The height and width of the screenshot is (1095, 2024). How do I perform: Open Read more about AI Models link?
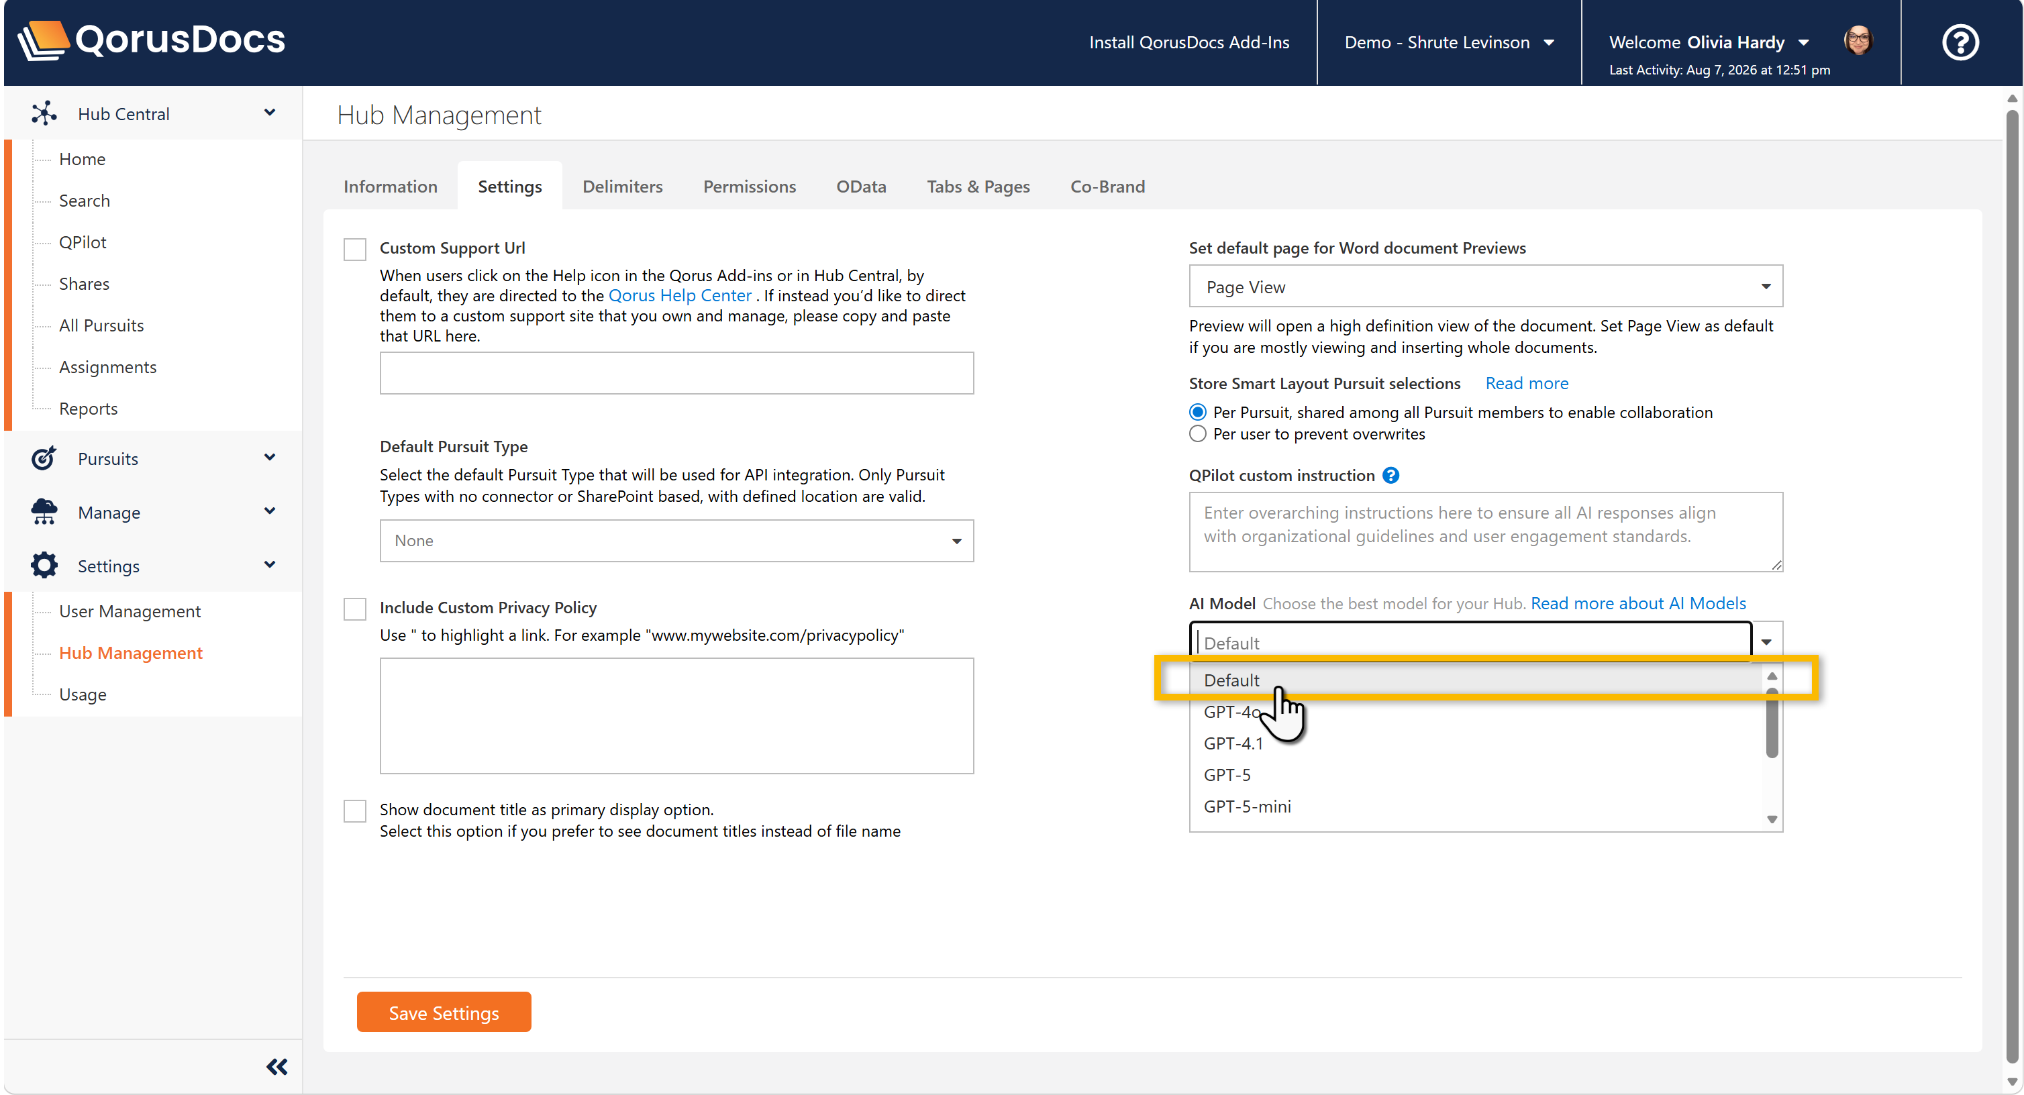coord(1638,603)
